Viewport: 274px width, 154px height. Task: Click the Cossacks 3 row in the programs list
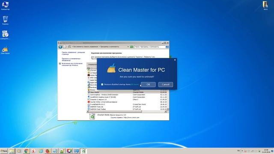pos(127,100)
